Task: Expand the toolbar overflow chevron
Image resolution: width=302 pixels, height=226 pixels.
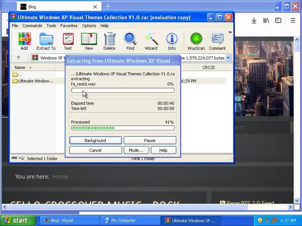Action: coord(230,32)
